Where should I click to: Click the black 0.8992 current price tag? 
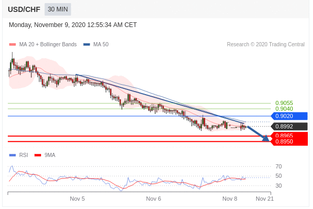(289, 126)
